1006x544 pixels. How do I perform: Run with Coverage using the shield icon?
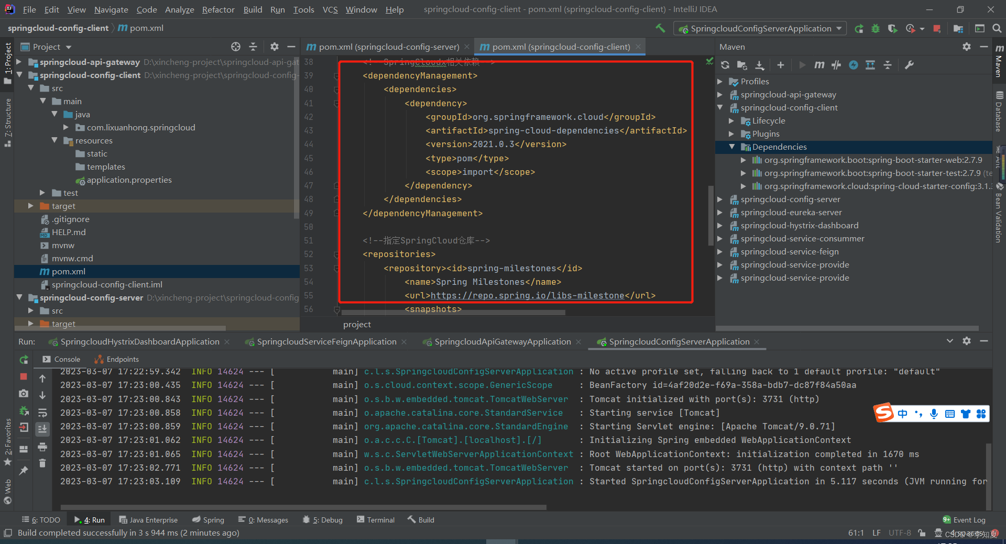(892, 28)
